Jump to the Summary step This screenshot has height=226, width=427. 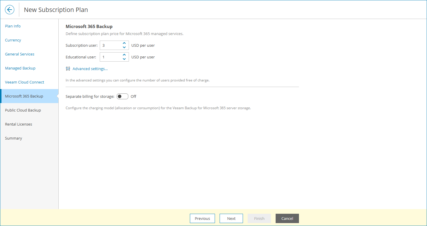[13, 138]
